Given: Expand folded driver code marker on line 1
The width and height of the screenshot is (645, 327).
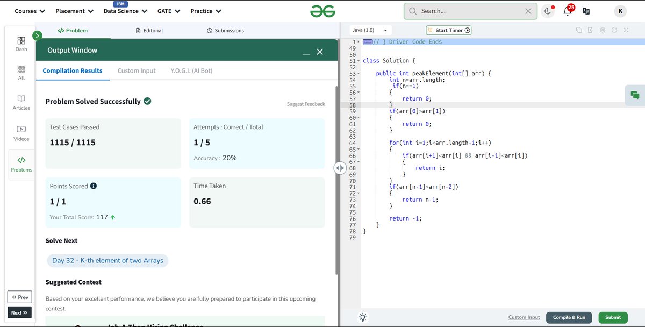Looking at the screenshot, I should pos(368,42).
